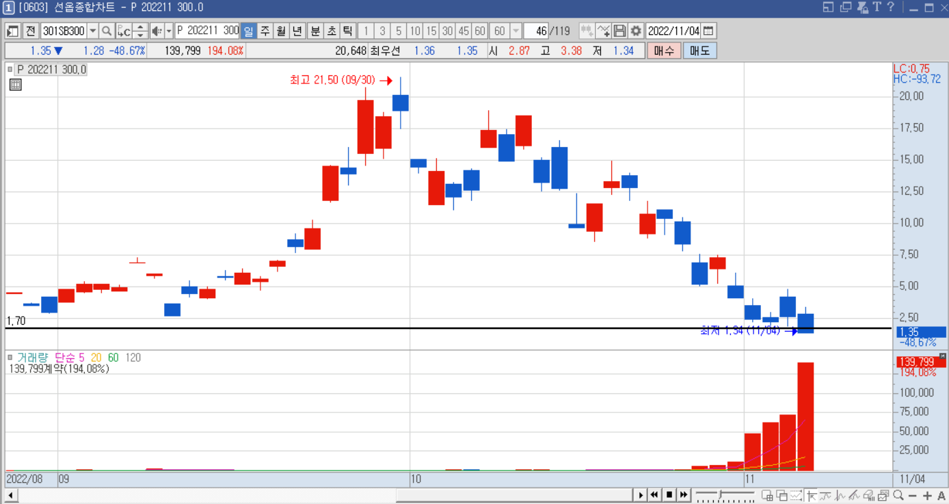Click the 거래량 volume indicator label
This screenshot has width=949, height=504.
[33, 358]
